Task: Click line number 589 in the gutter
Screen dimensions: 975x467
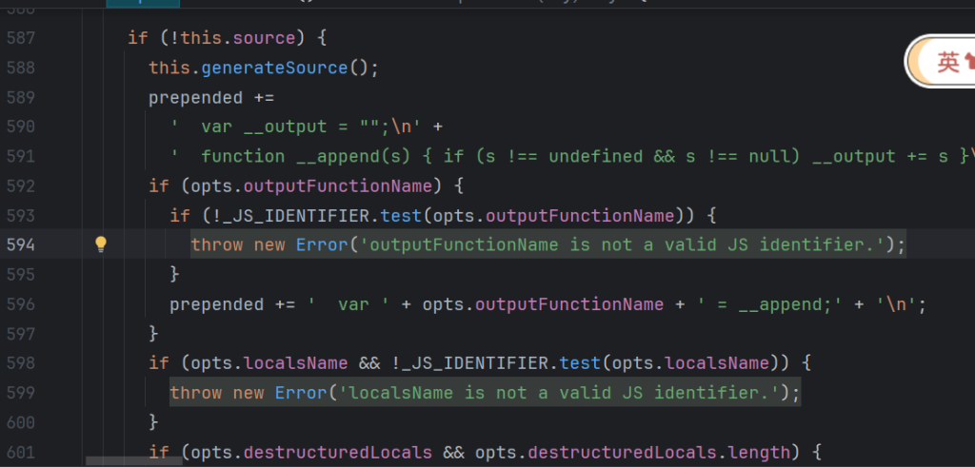Action: click(x=21, y=98)
